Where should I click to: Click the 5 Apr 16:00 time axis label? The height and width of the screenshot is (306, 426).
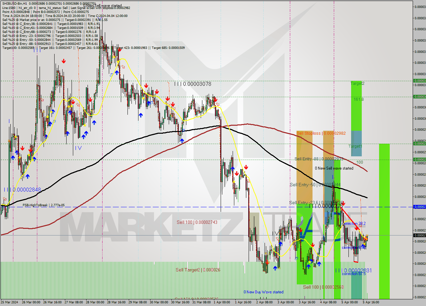pyautogui.click(x=371, y=302)
